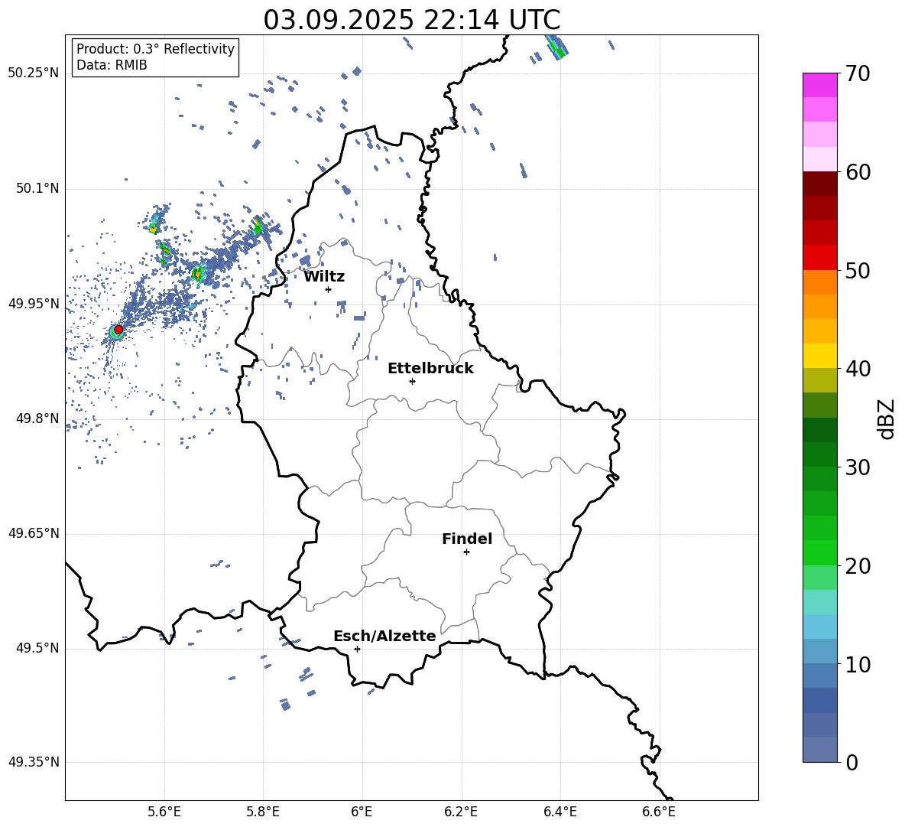Click the Findel city label
This screenshot has height=827, width=905.
(x=467, y=539)
